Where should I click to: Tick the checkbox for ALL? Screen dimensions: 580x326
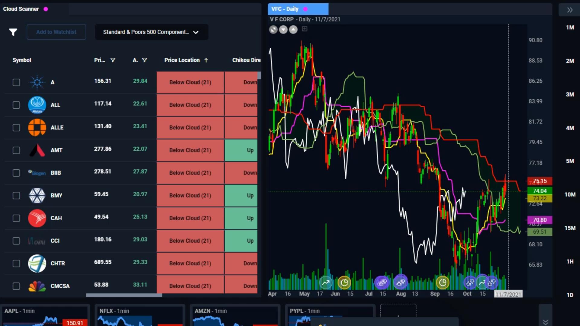[x=16, y=105]
